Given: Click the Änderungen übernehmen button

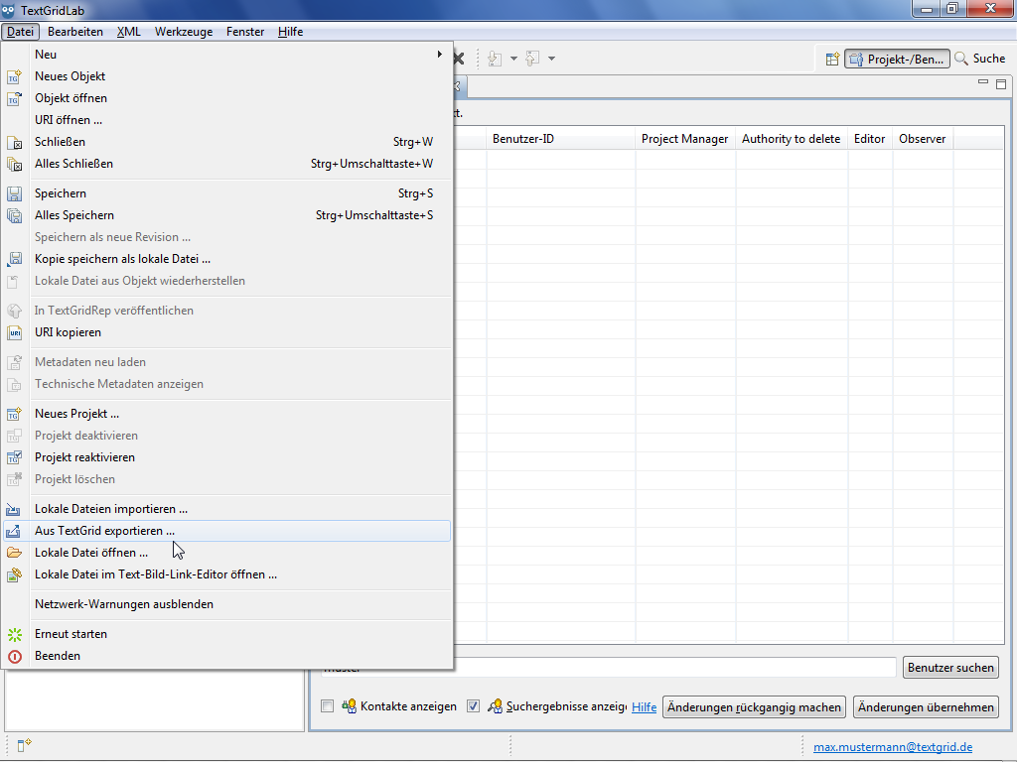Looking at the screenshot, I should [926, 707].
